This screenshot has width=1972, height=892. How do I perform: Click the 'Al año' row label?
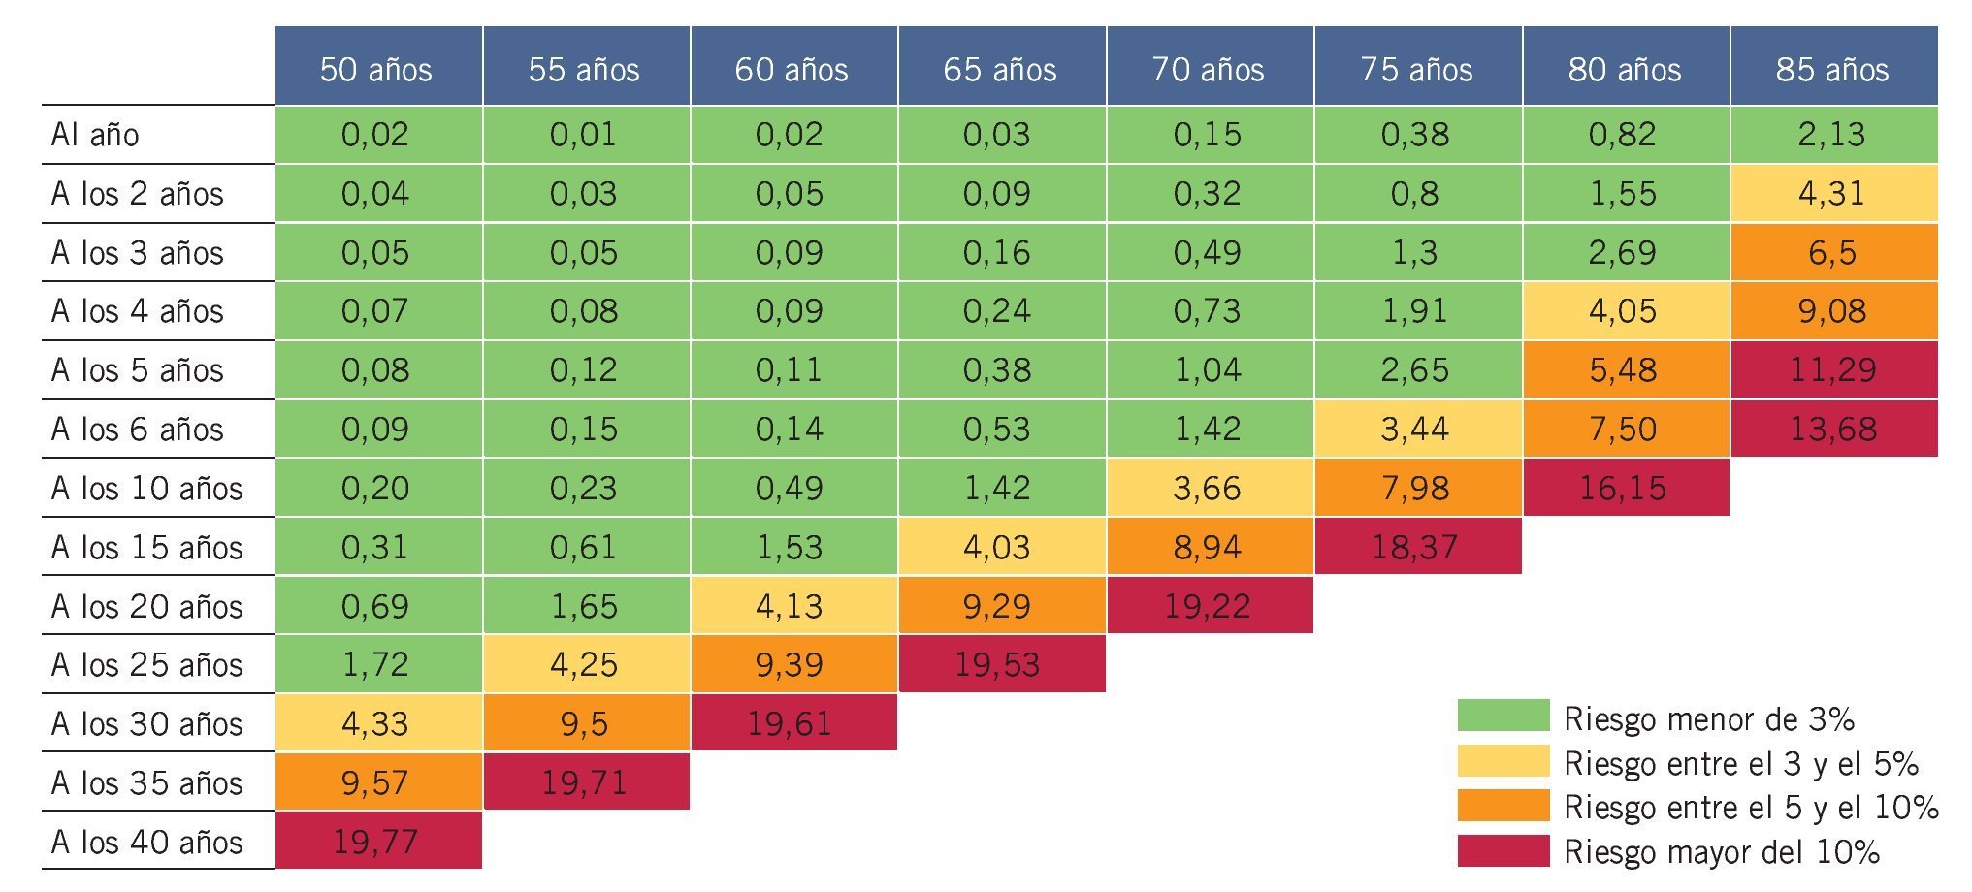click(95, 135)
